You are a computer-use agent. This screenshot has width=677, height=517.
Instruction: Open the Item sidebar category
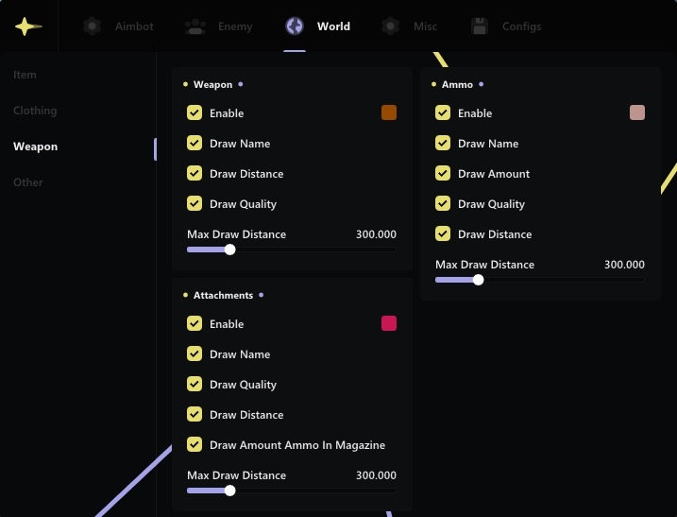pos(25,75)
